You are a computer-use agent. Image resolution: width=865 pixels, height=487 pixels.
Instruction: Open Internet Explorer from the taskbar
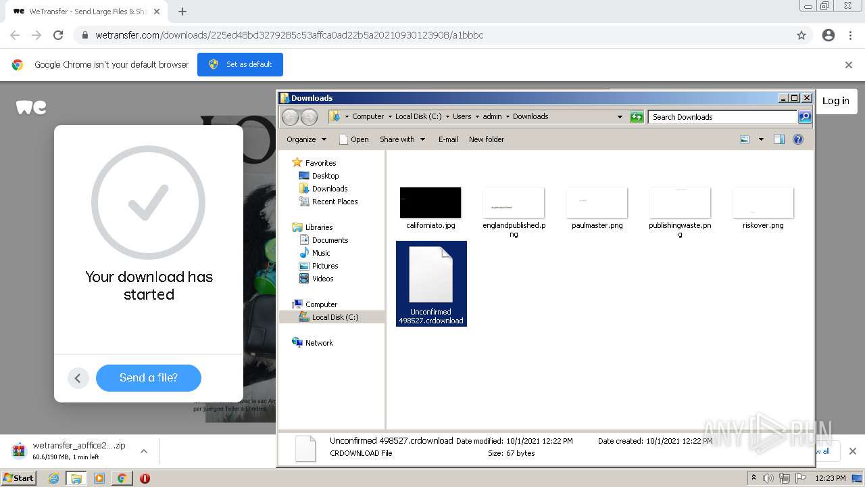[x=54, y=478]
